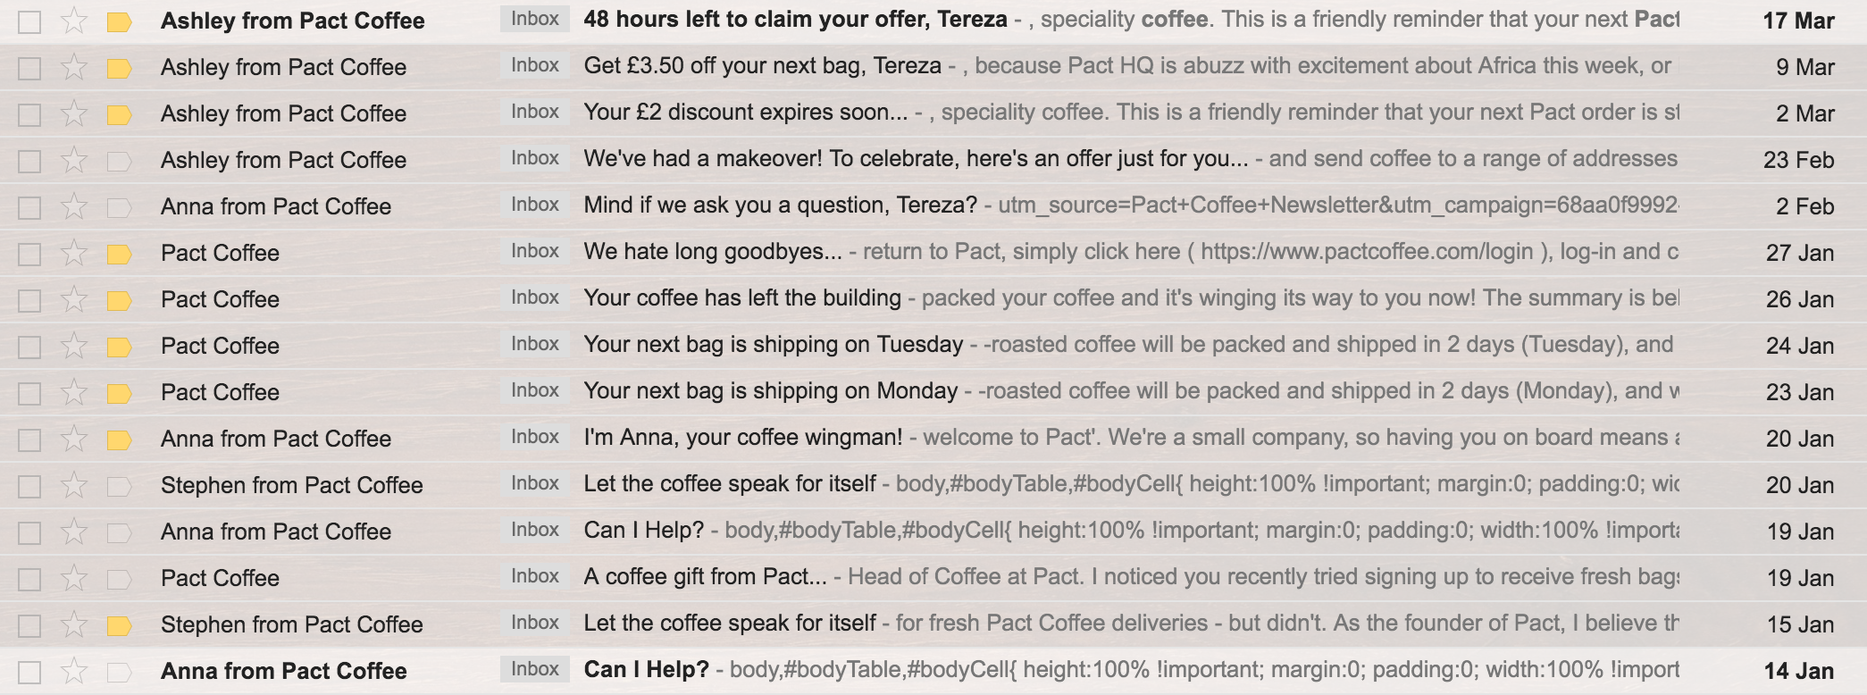Open 'Your coffee has left the building' email

pos(742,298)
